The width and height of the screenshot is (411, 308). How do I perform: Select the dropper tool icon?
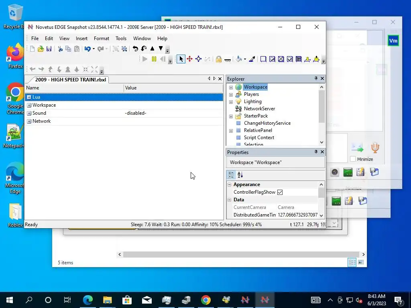click(252, 59)
